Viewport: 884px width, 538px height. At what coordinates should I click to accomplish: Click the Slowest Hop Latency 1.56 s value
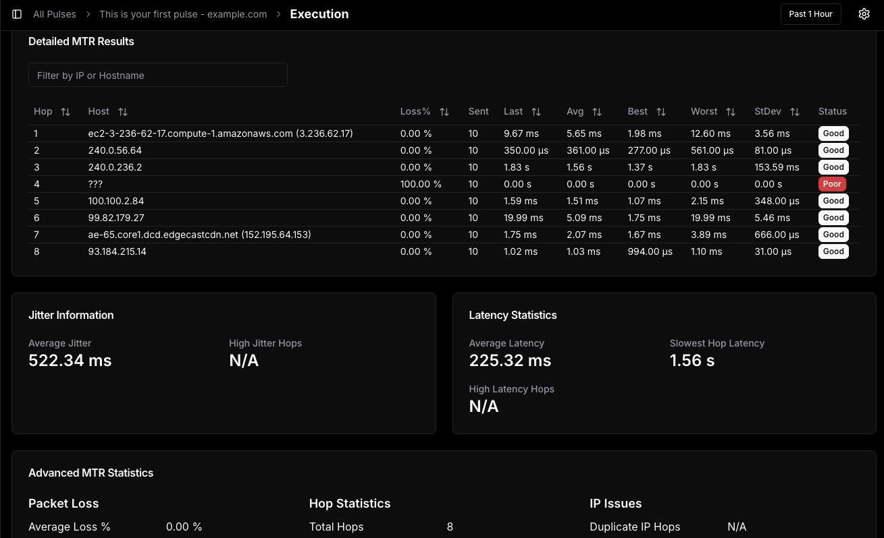click(x=692, y=361)
